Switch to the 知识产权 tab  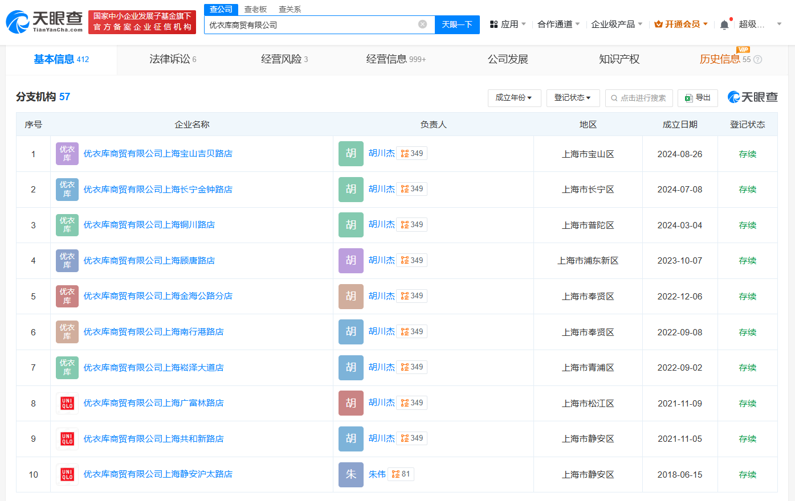click(x=619, y=59)
